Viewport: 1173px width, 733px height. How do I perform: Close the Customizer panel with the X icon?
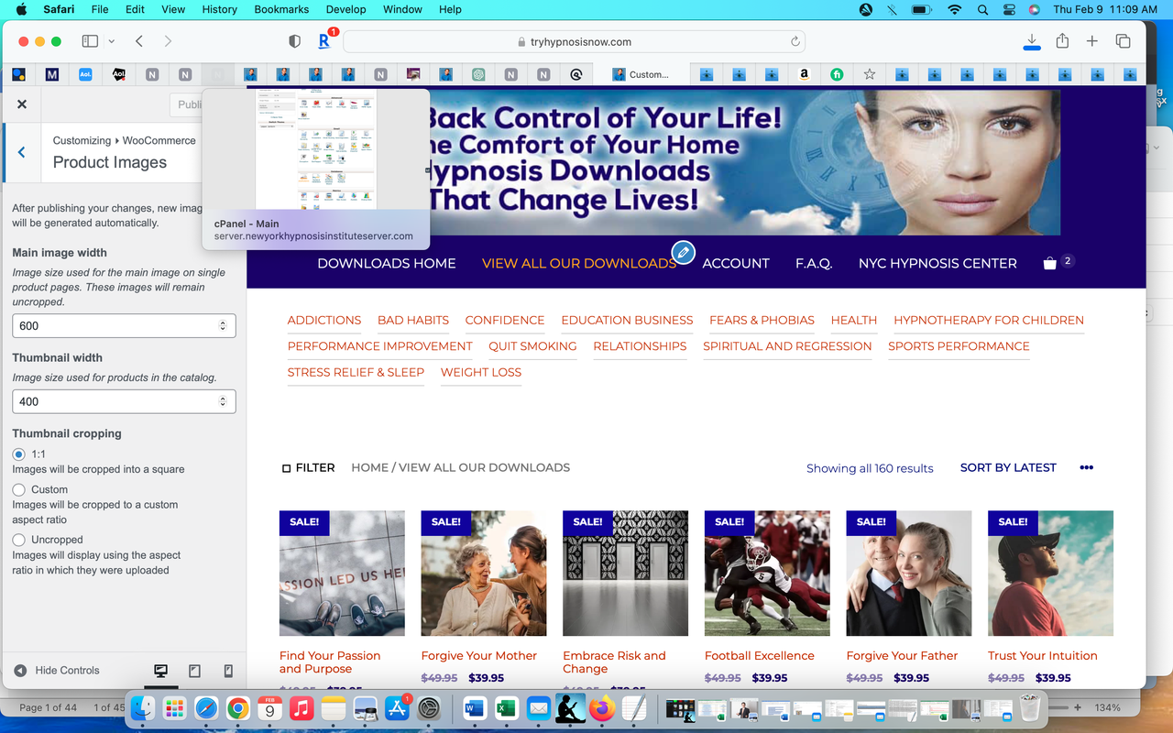[22, 104]
